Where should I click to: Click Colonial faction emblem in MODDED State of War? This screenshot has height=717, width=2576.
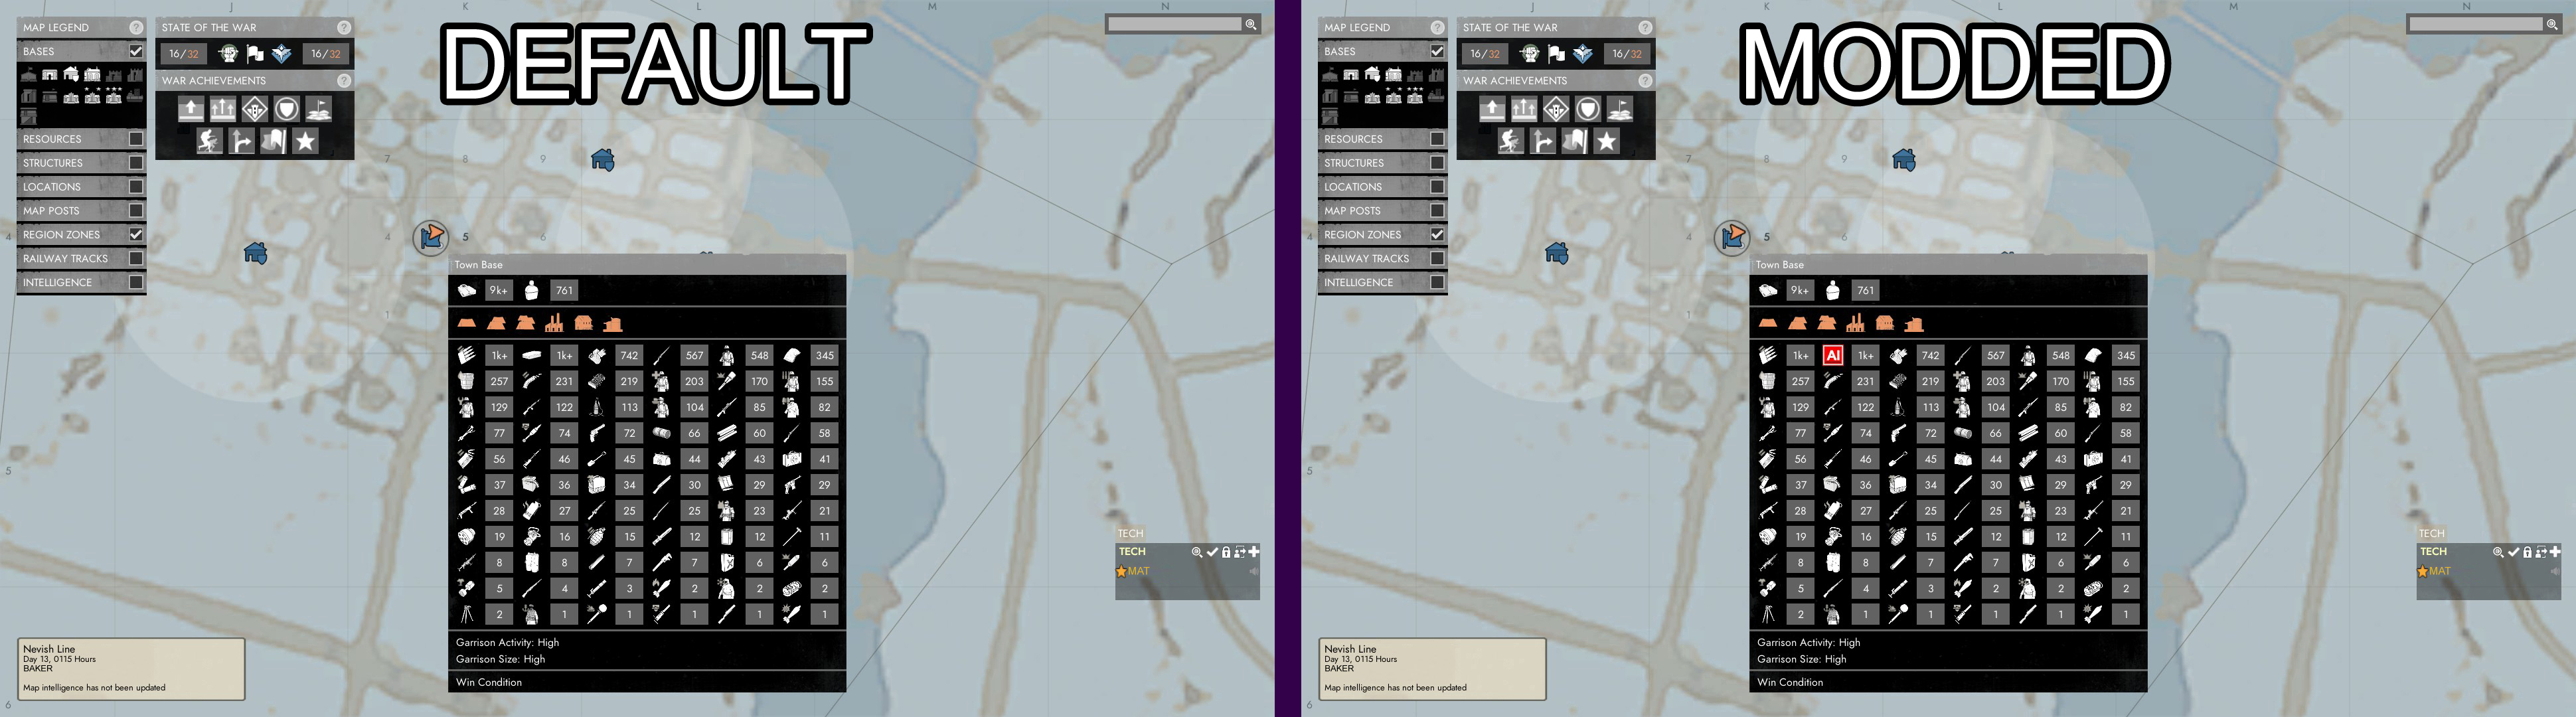[x=1529, y=54]
